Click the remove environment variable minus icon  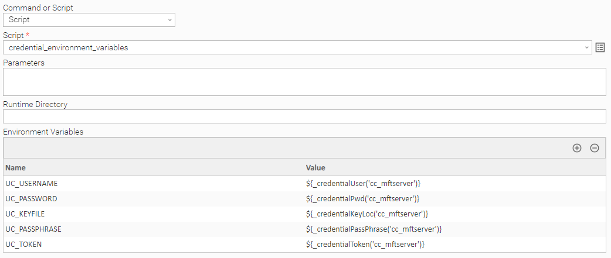coord(594,149)
